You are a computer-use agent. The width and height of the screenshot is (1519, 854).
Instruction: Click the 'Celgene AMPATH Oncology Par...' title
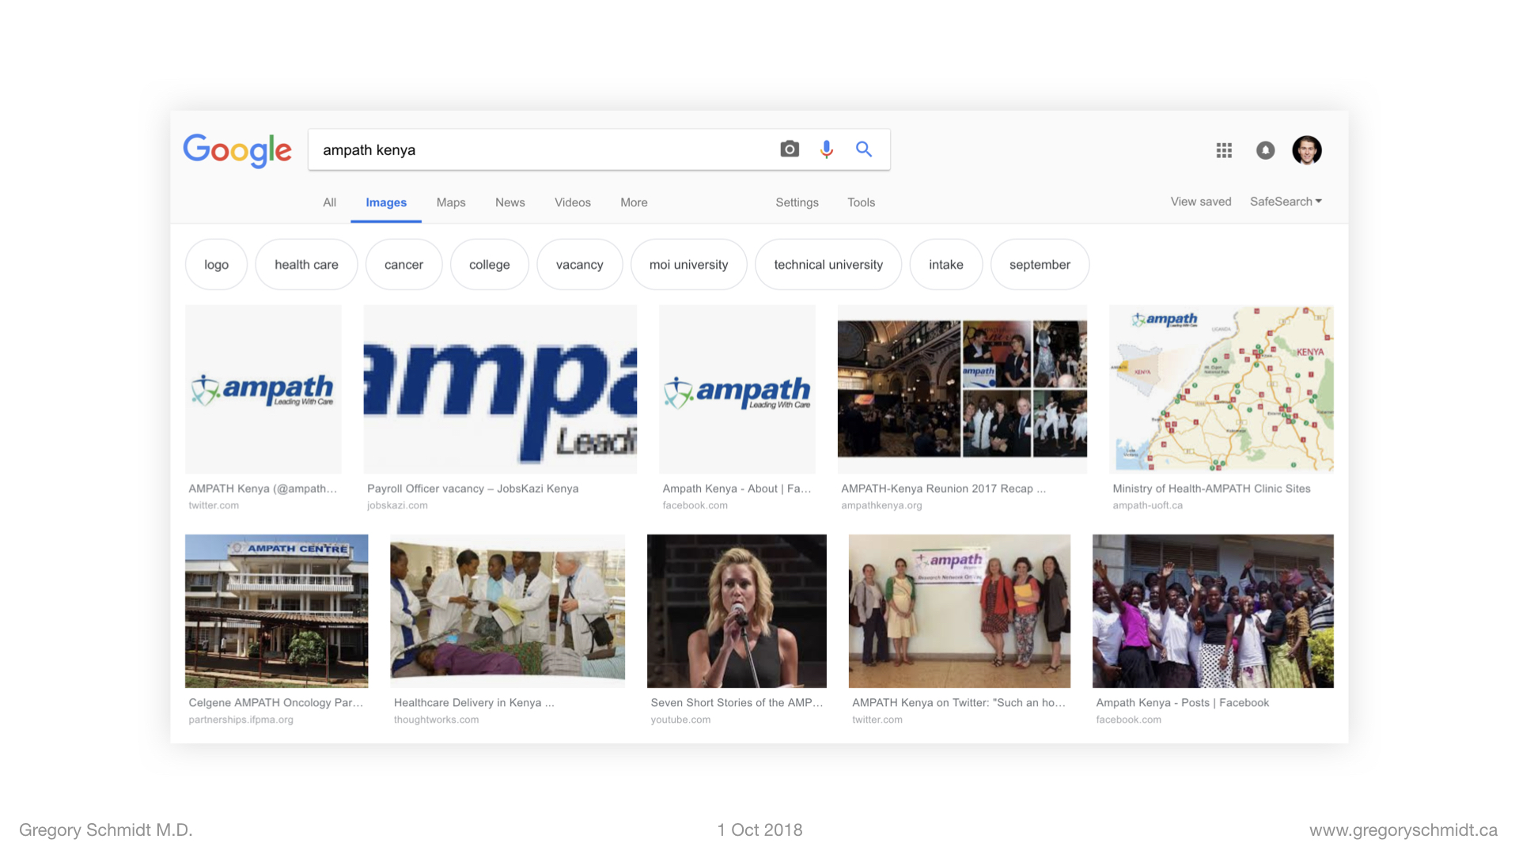coord(275,702)
